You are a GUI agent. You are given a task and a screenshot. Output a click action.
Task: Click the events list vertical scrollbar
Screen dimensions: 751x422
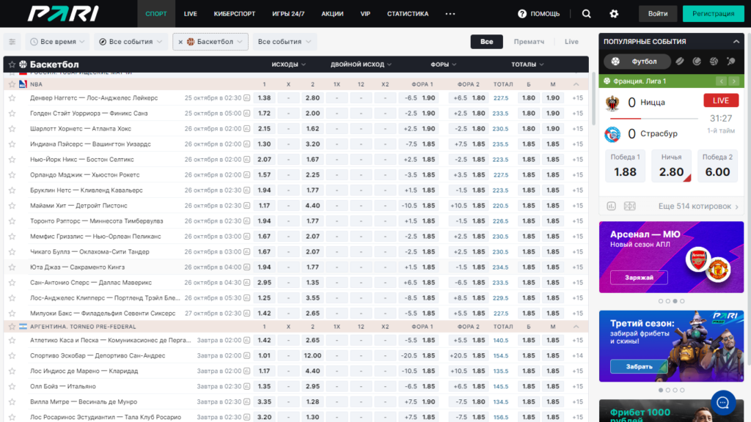pyautogui.click(x=594, y=100)
